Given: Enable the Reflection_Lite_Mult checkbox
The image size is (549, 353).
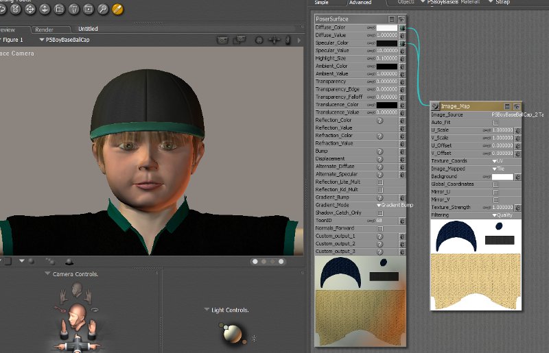Looking at the screenshot, I should point(380,182).
